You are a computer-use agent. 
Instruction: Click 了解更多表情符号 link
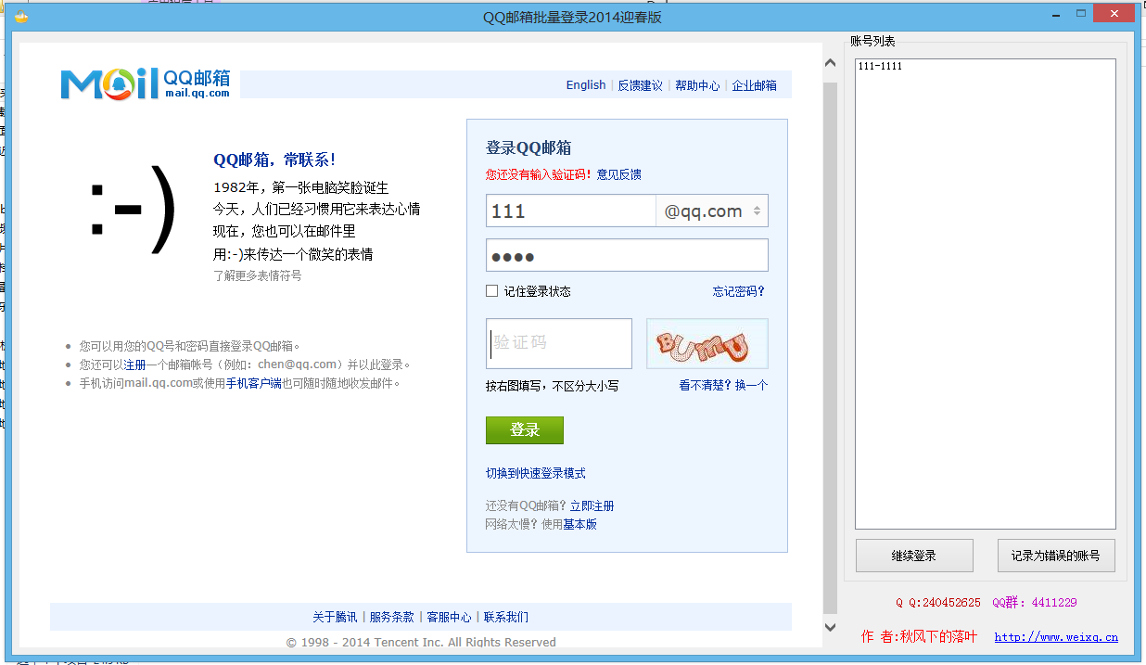[258, 275]
